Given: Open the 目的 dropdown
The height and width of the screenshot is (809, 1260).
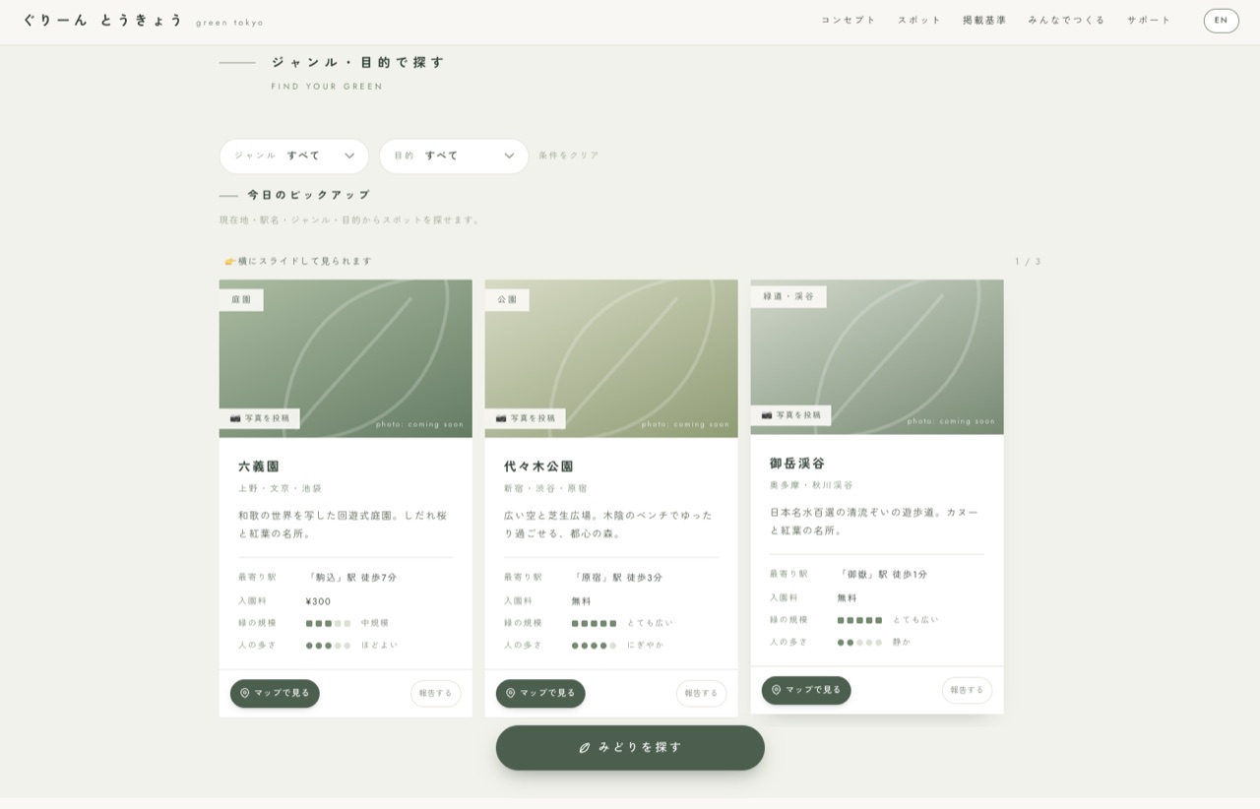Looking at the screenshot, I should pyautogui.click(x=454, y=156).
